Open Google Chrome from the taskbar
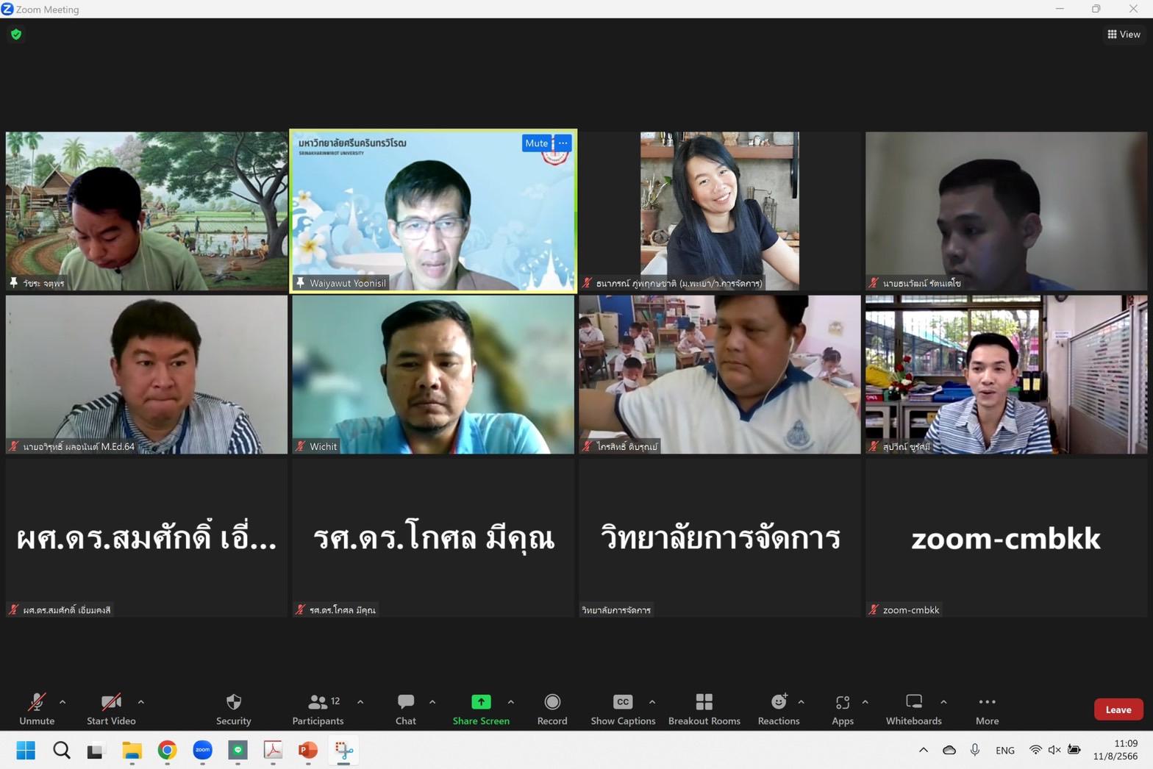Image resolution: width=1153 pixels, height=769 pixels. (x=167, y=750)
